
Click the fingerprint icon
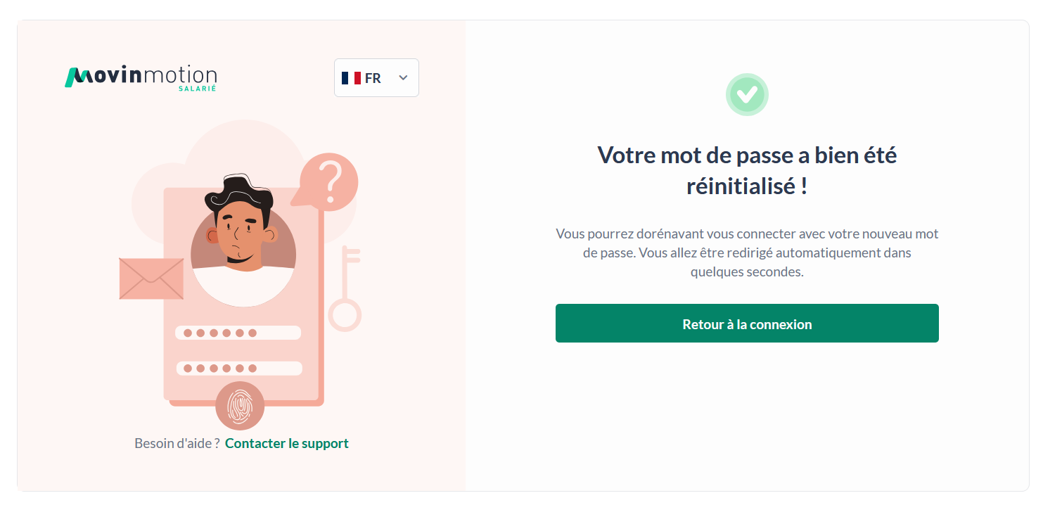pos(240,406)
